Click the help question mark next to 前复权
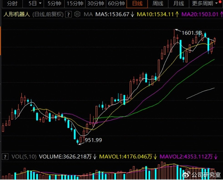Image resolution: width=223 pixels, height=180 pixels. 68,15
